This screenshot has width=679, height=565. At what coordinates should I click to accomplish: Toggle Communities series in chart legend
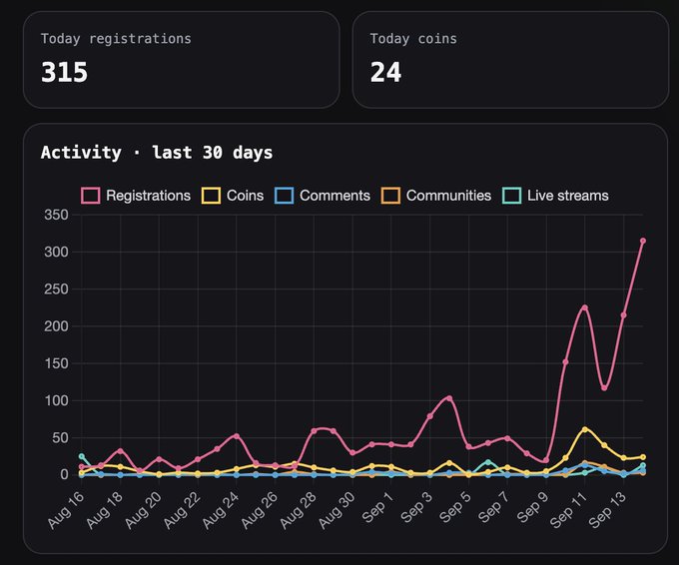click(436, 196)
